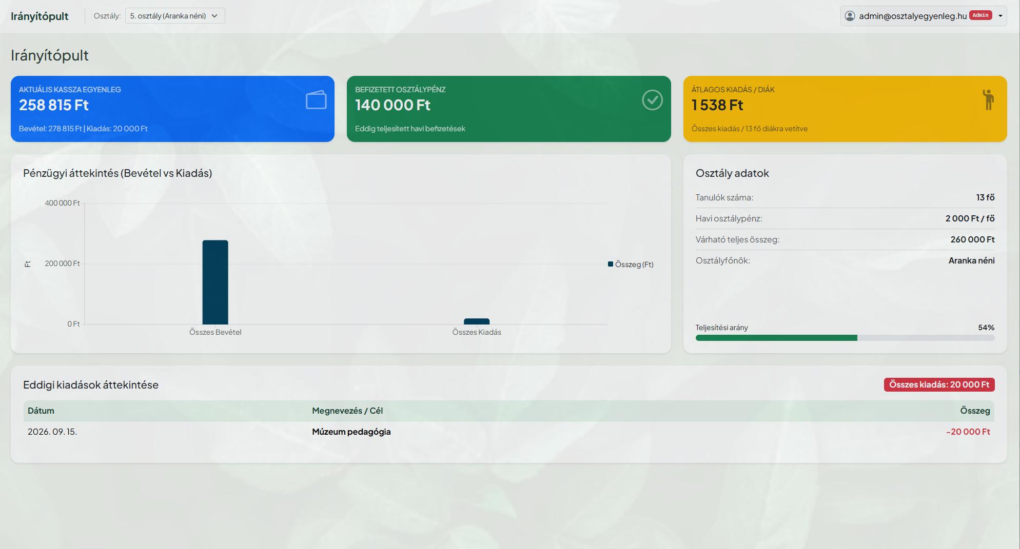Image resolution: width=1020 pixels, height=549 pixels.
Task: Click the admin@osztalyegyenleg.hu email text
Action: (913, 16)
